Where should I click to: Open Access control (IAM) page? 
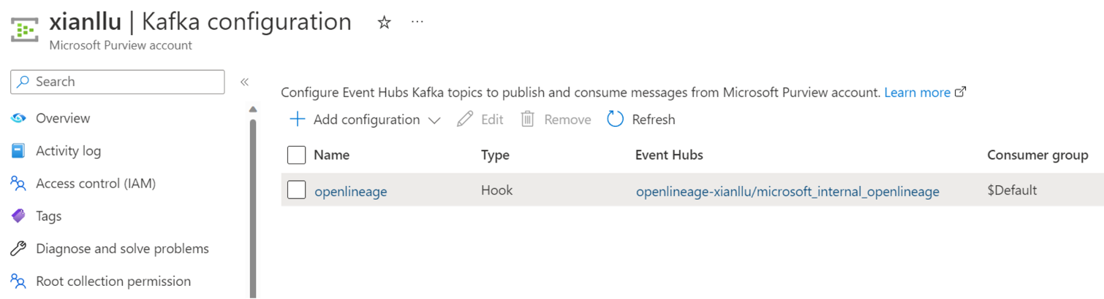[x=95, y=183]
